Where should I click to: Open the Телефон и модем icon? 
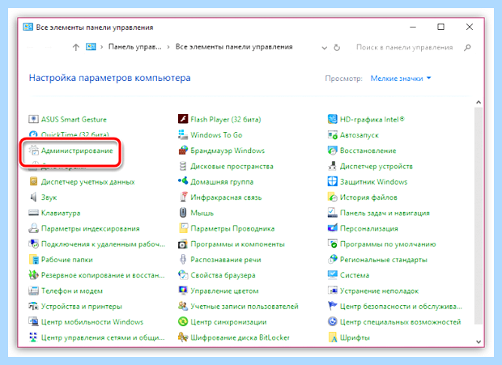point(34,291)
